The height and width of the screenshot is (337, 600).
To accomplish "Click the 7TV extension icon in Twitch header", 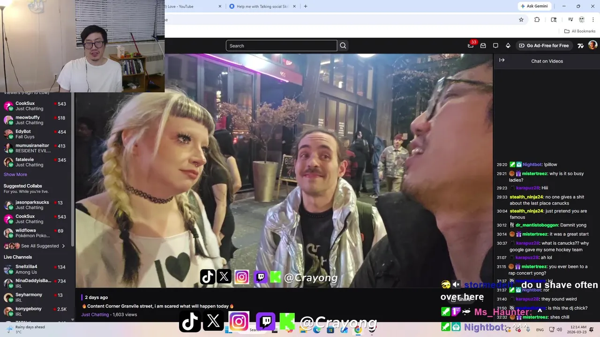I will point(580,45).
